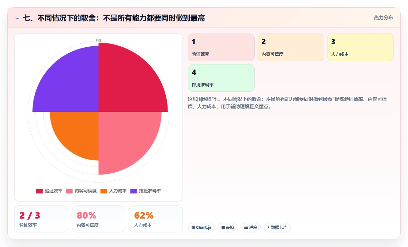Click the section title 七、不同情况下的取舍
The height and width of the screenshot is (247, 408).
(x=114, y=18)
